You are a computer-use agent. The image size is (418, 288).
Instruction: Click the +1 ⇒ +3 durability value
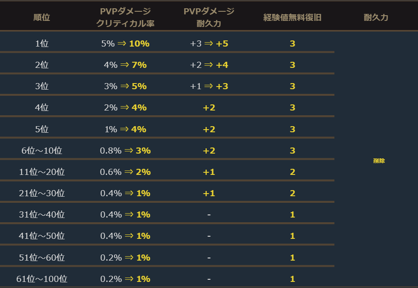coord(209,86)
